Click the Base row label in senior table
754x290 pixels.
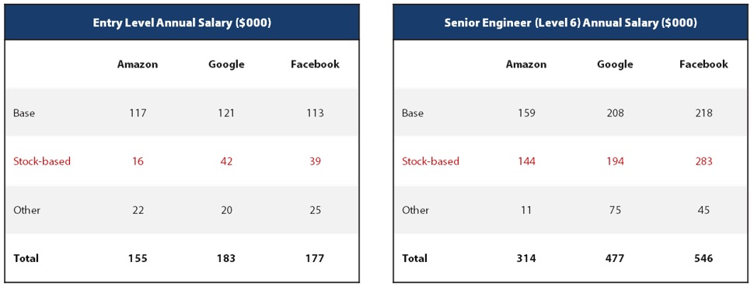(413, 113)
